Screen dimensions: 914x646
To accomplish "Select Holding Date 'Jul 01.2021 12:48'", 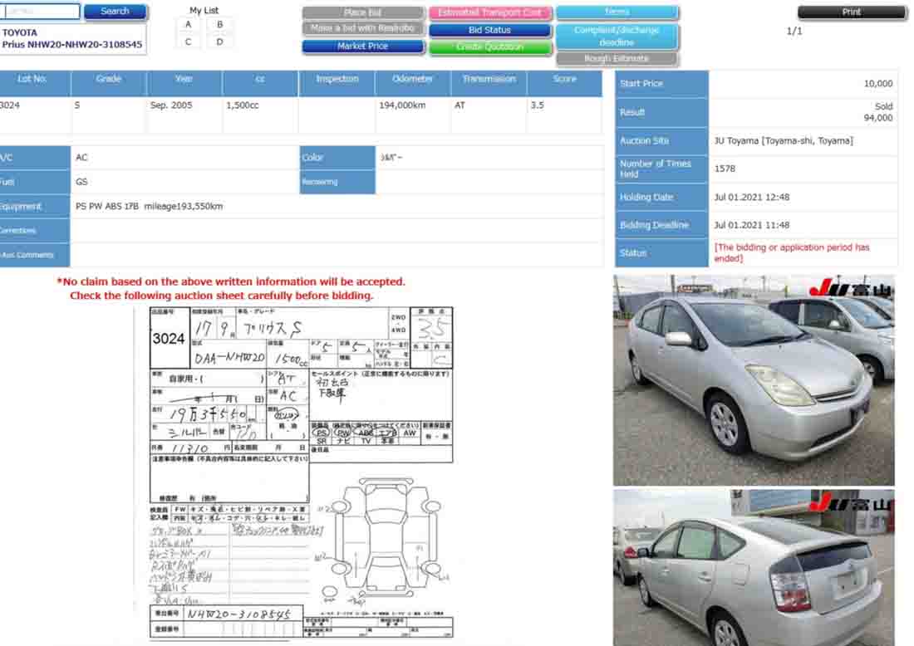I will (x=752, y=198).
